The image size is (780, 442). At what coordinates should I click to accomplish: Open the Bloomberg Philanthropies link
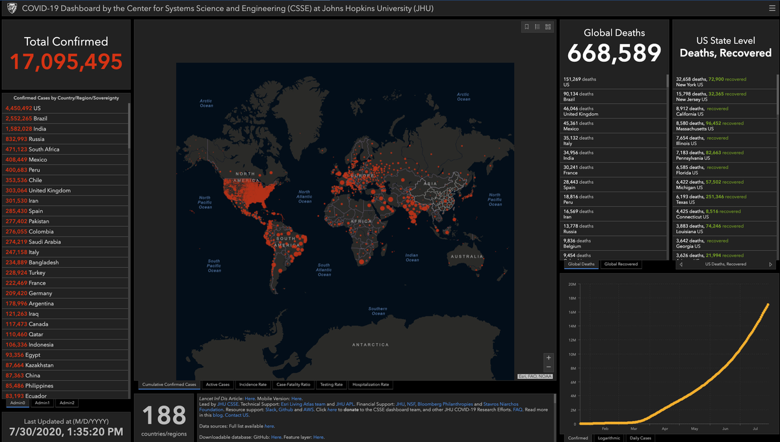point(447,404)
